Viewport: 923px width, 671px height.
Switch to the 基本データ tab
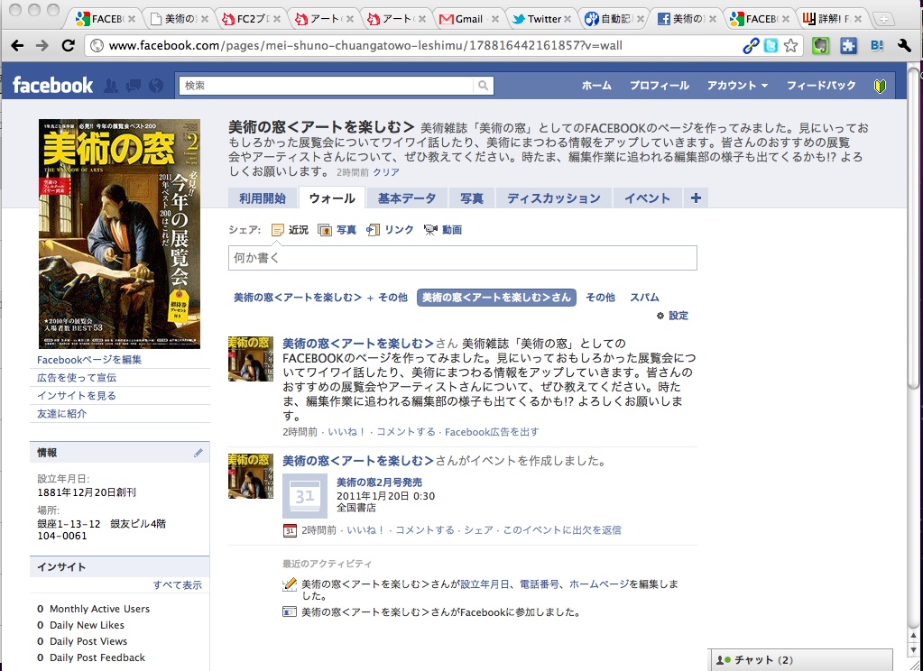pos(406,198)
